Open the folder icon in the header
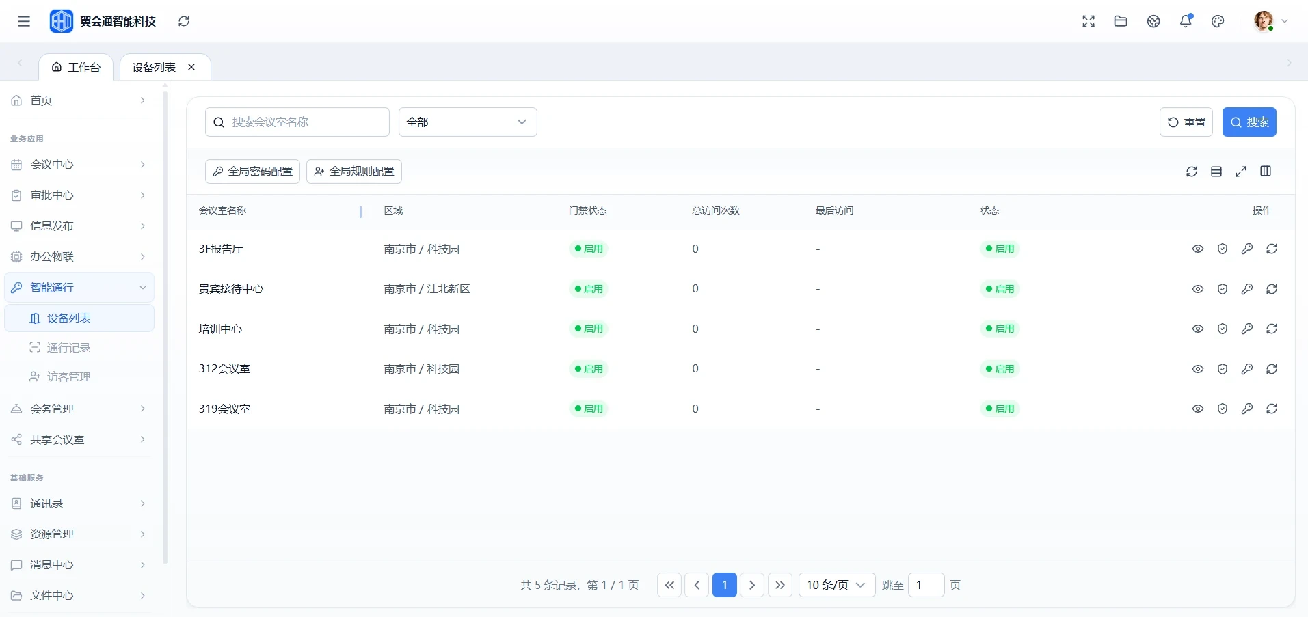 click(1121, 21)
